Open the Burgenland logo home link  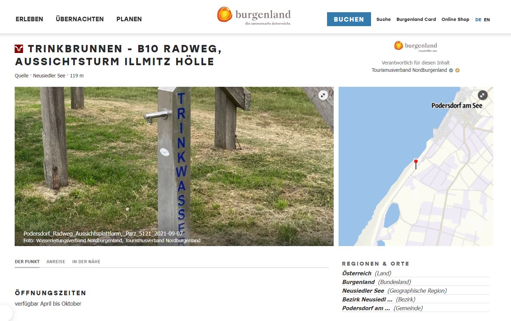[x=254, y=16]
